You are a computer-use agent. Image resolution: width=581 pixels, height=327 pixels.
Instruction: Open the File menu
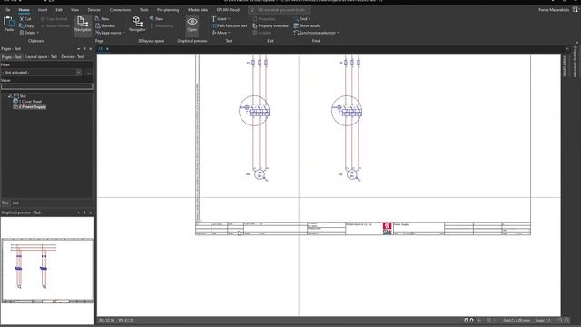[x=7, y=10]
